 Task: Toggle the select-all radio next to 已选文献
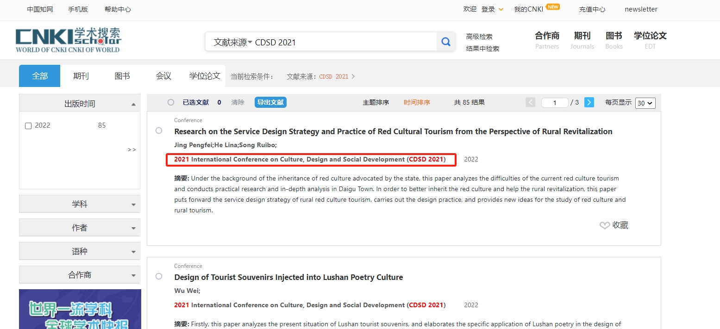click(171, 102)
